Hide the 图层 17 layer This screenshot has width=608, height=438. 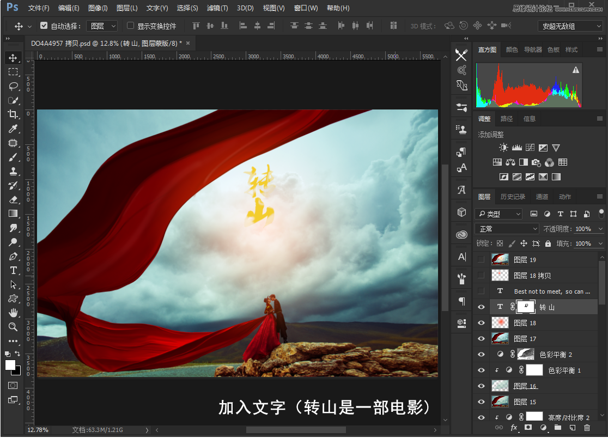click(481, 338)
